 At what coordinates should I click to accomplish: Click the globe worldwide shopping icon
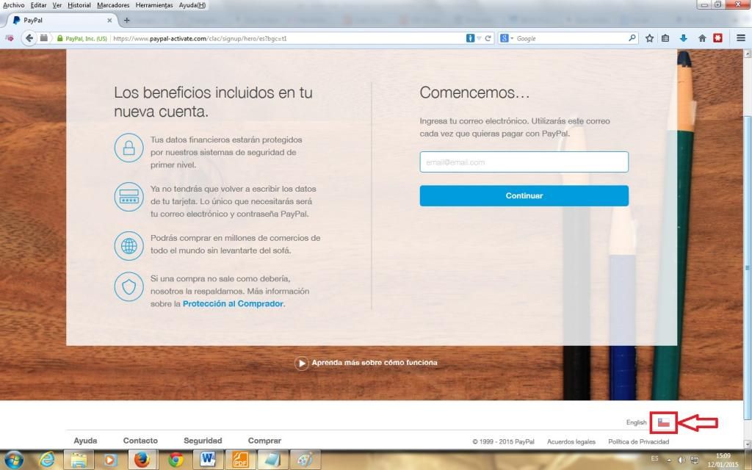tap(129, 245)
